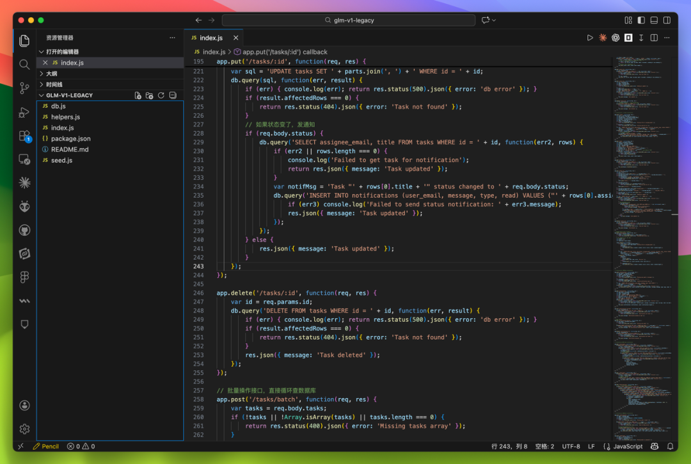The image size is (691, 464).
Task: Click New File icon in GLM-V1-LEGACY header
Action: (138, 95)
